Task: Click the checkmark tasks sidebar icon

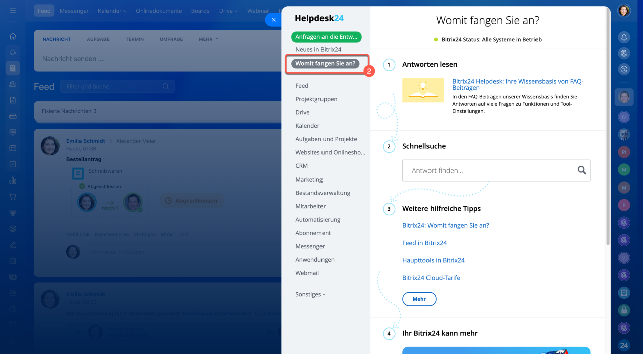Action: [13, 164]
